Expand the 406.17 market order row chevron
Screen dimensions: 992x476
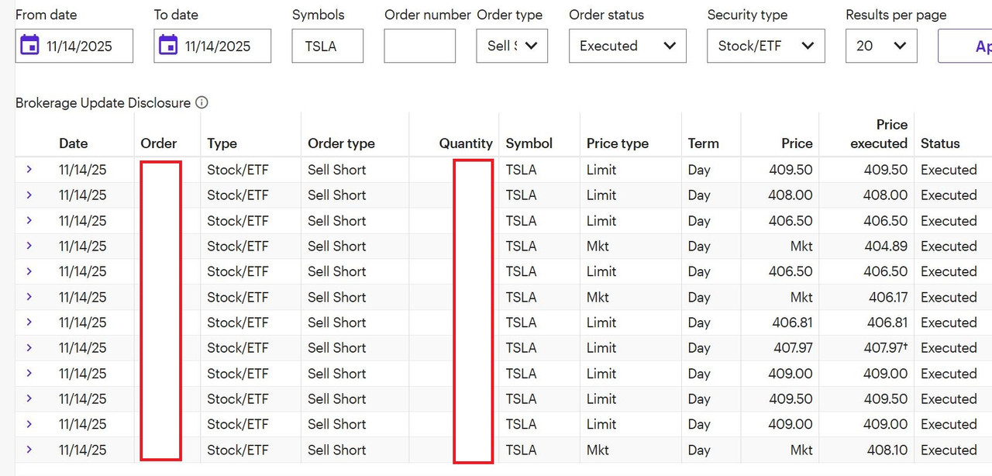[x=29, y=297]
